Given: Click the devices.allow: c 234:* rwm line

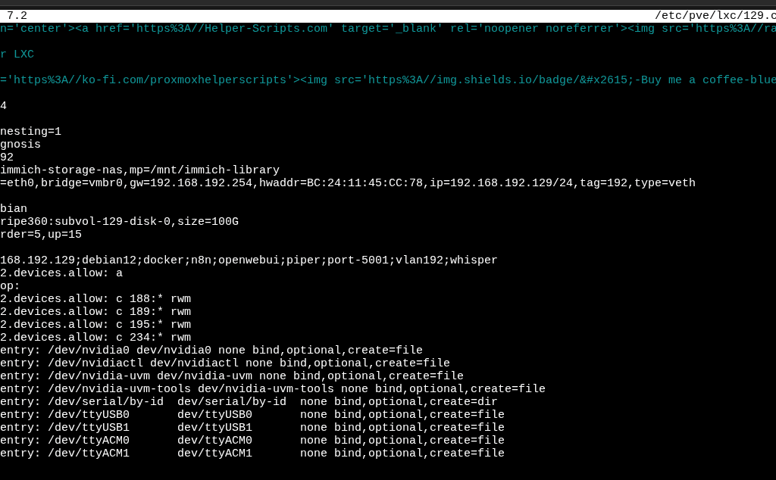Looking at the screenshot, I should (95, 338).
